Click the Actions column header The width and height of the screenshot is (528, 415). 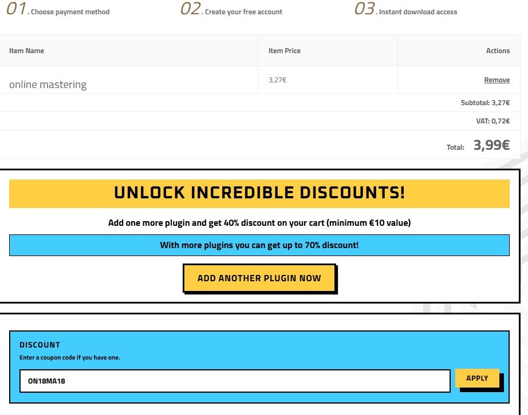tap(498, 51)
